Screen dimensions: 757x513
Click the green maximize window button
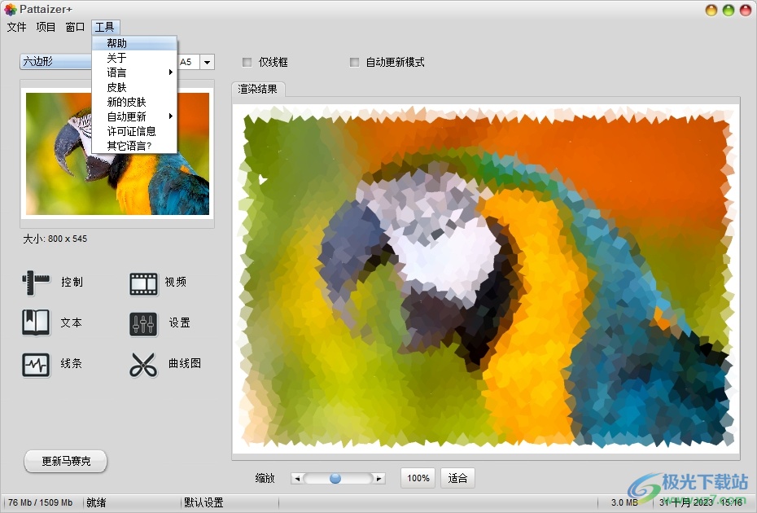coord(728,10)
